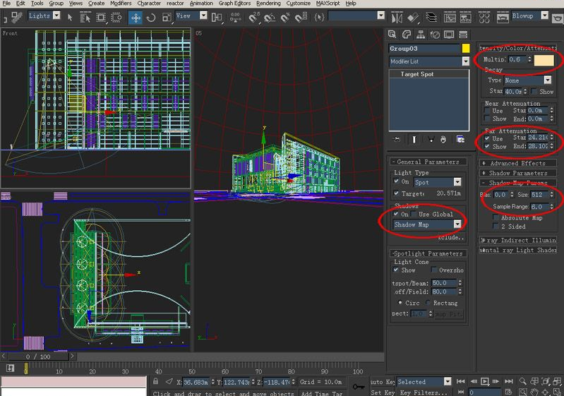Open the Display command panel tab

[449, 35]
